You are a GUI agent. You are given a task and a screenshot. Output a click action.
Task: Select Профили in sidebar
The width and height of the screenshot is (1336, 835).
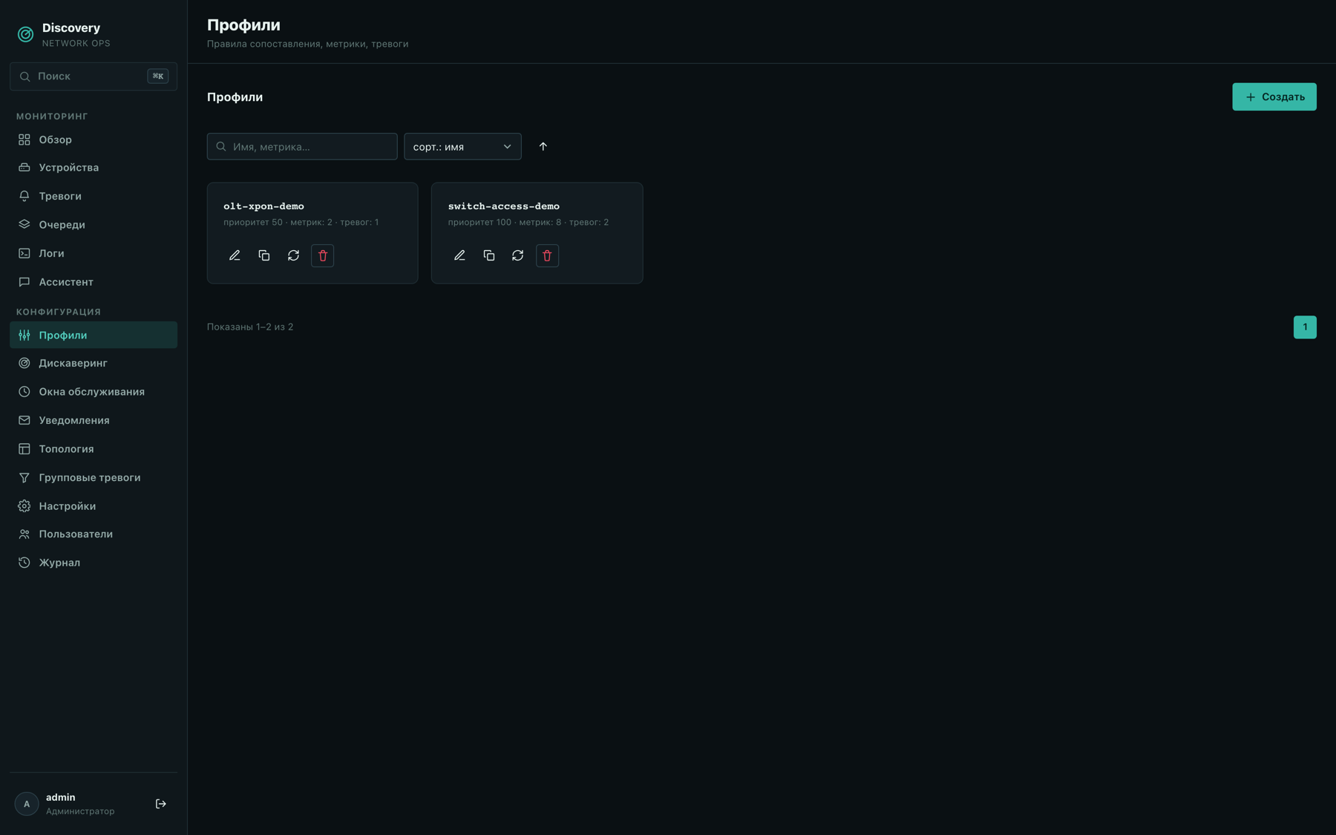click(94, 335)
